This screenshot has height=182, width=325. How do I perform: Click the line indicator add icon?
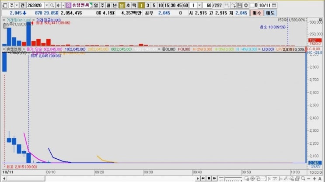[234, 5]
